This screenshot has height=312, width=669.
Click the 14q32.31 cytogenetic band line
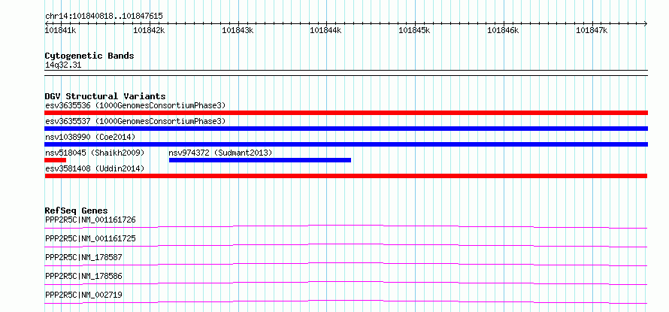pyautogui.click(x=346, y=73)
